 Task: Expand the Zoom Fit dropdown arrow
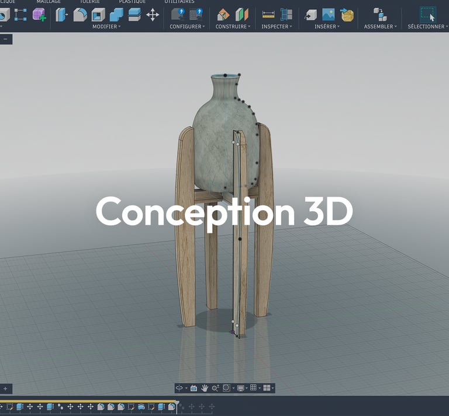click(x=233, y=388)
